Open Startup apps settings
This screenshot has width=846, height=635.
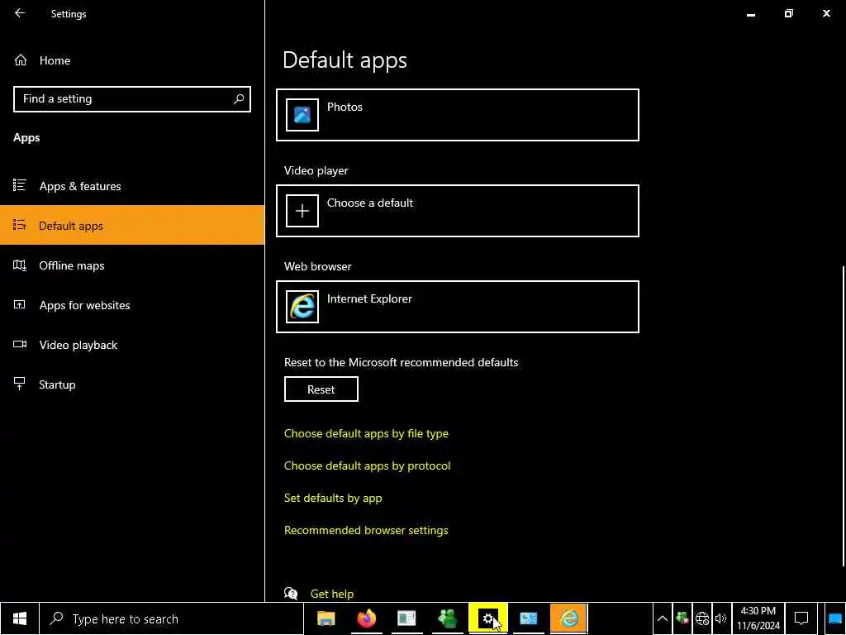click(132, 384)
